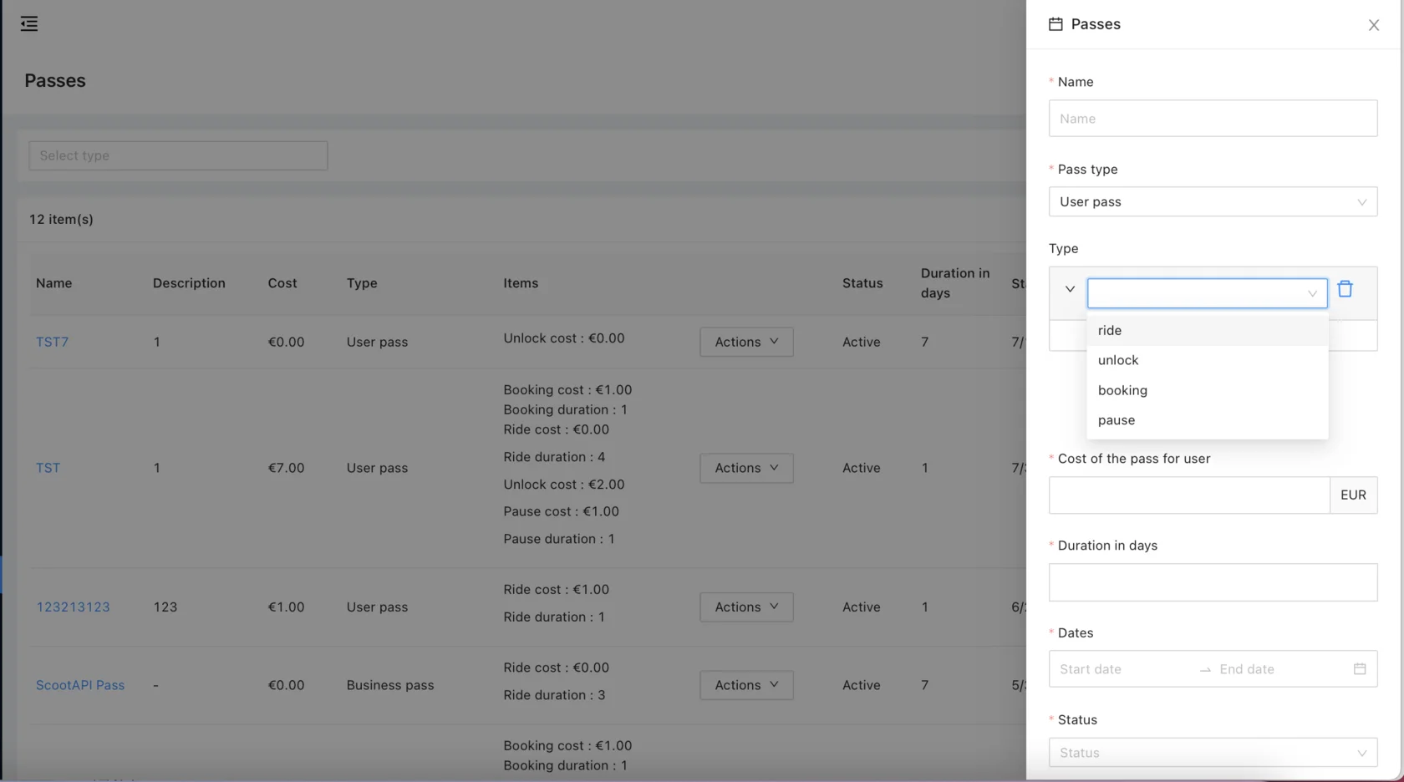Pick the Start date field
The width and height of the screenshot is (1404, 782).
1124,669
